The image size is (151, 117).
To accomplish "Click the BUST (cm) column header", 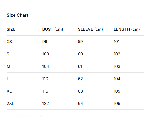I will pyautogui.click(x=53, y=29).
